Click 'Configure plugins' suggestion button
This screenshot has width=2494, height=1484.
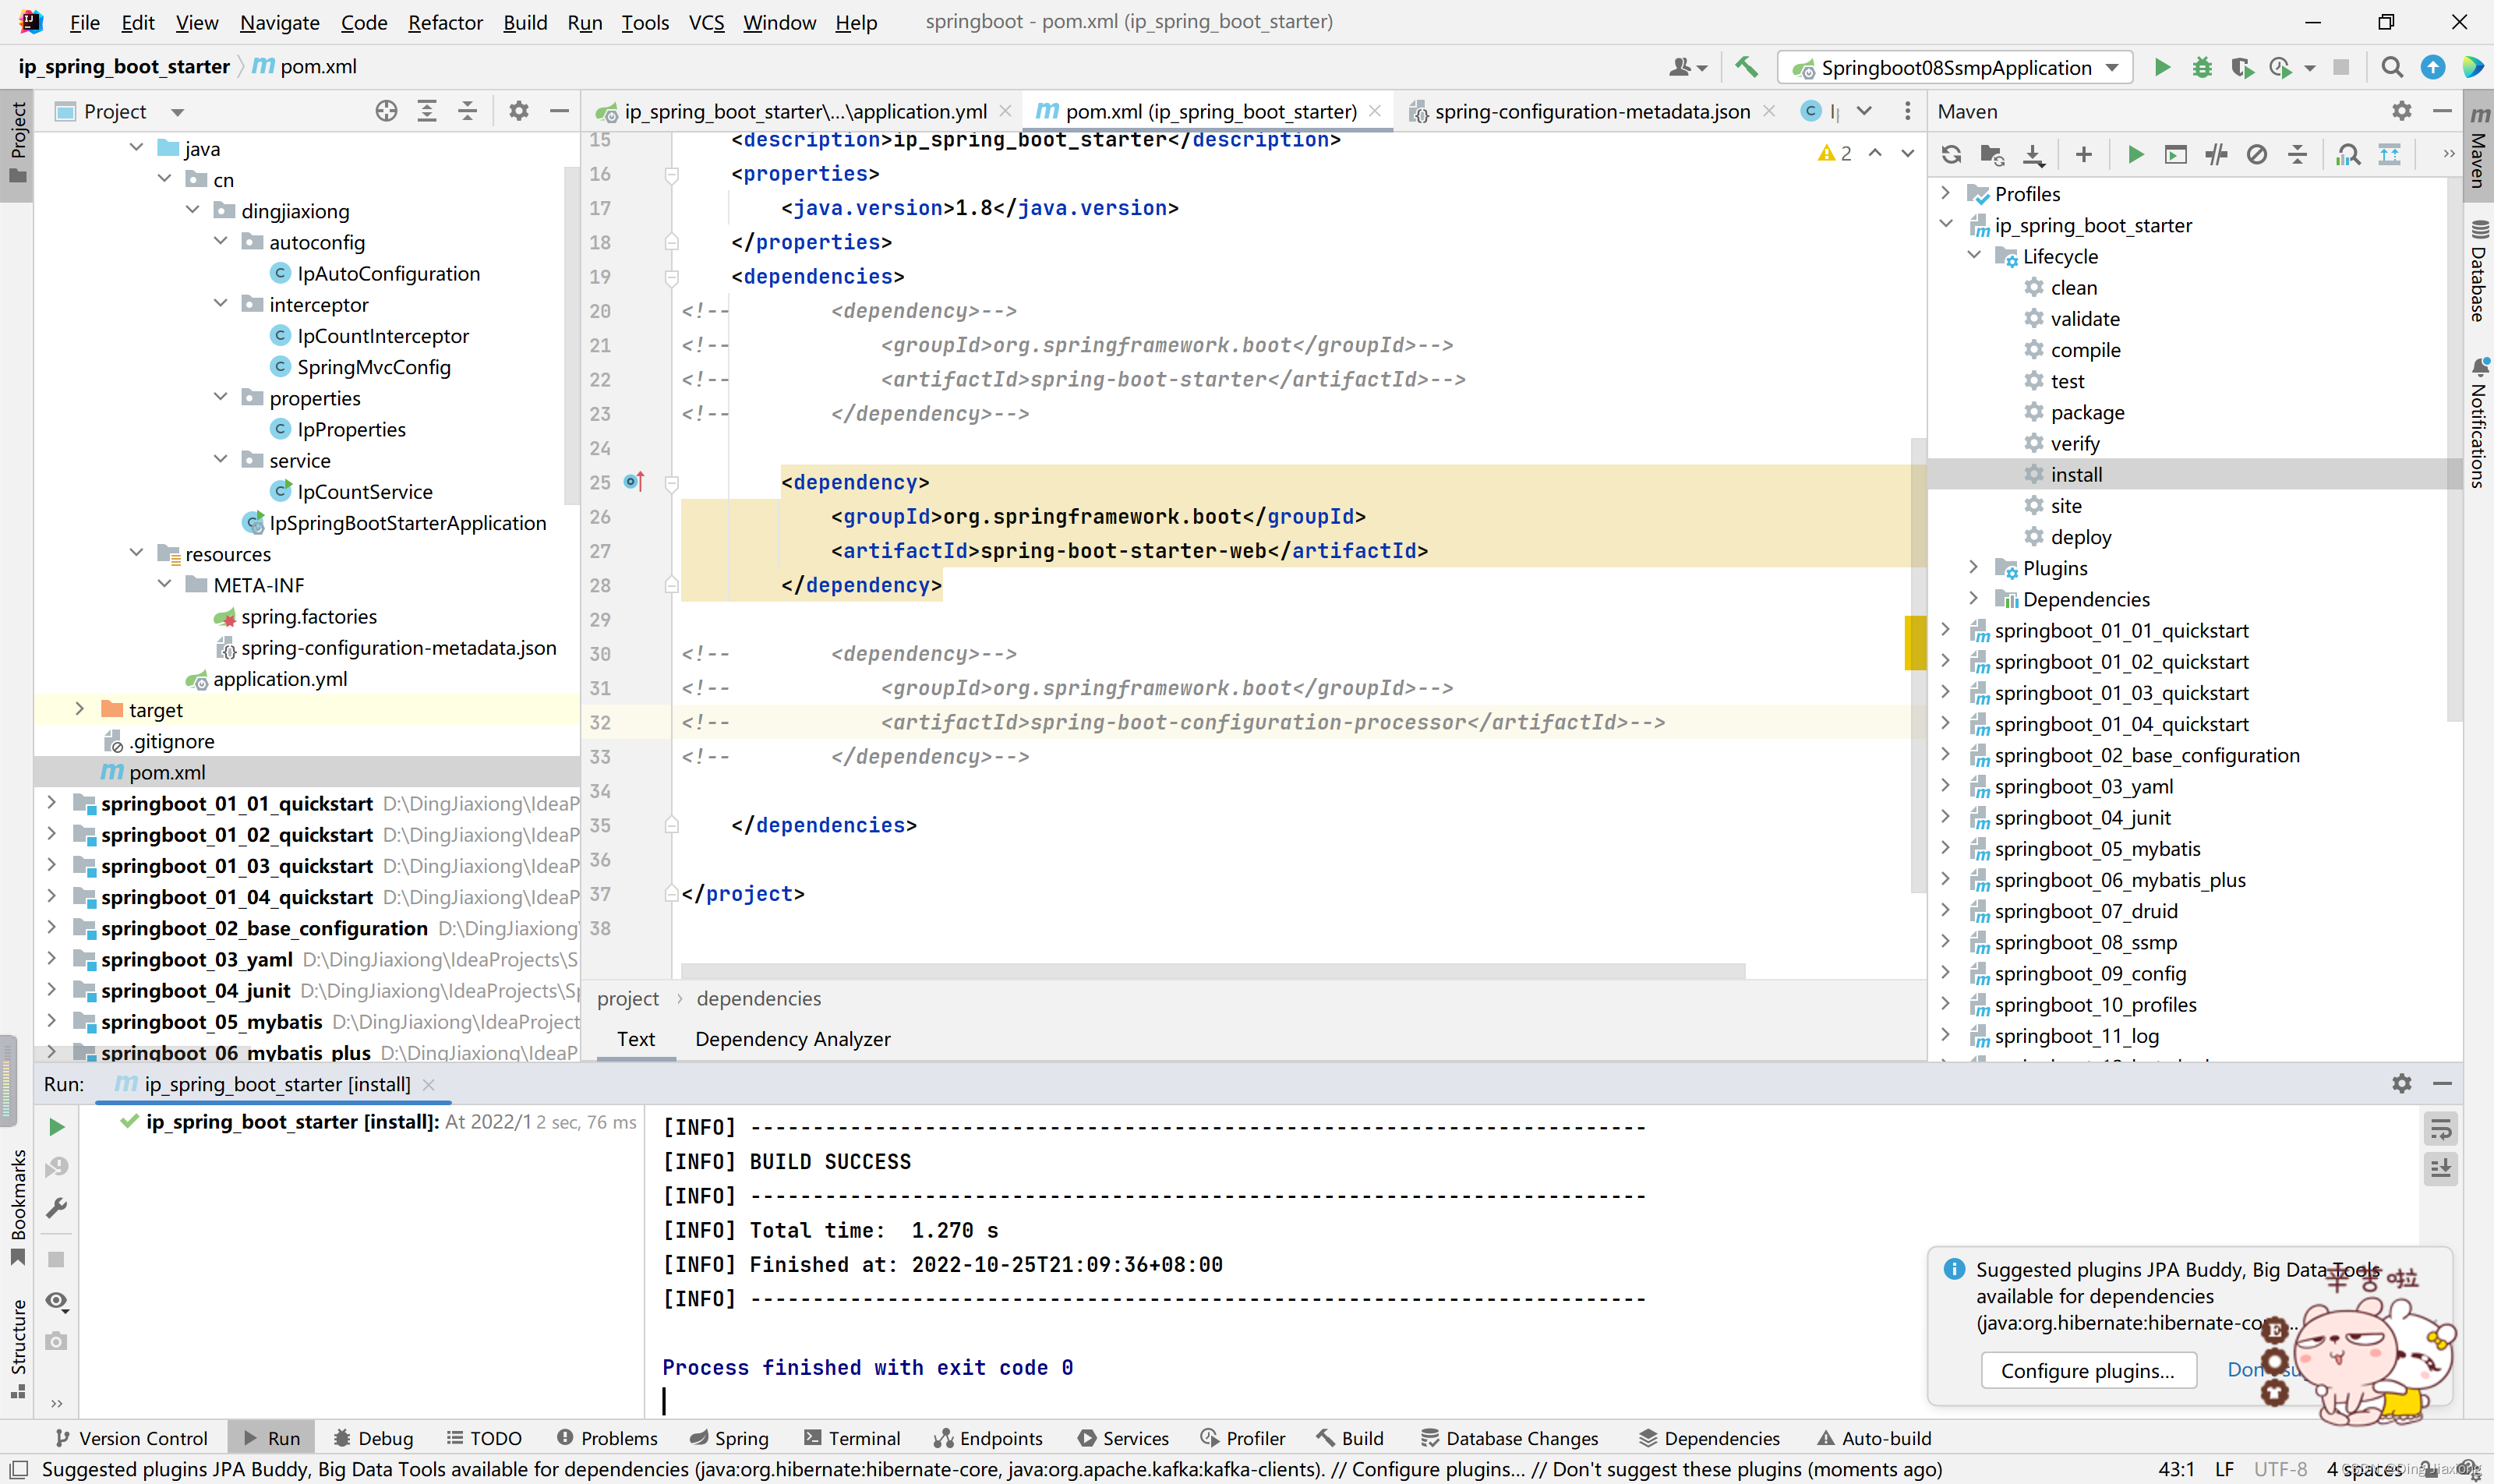pyautogui.click(x=2086, y=1369)
